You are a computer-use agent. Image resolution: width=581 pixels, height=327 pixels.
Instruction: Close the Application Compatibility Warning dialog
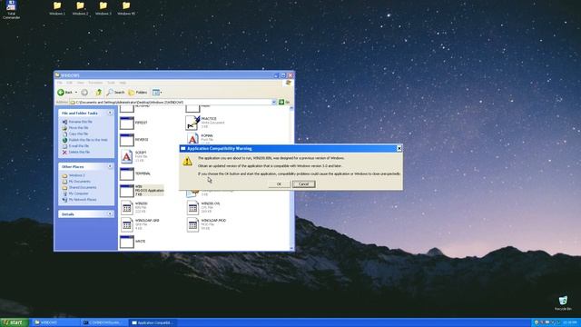[399, 148]
